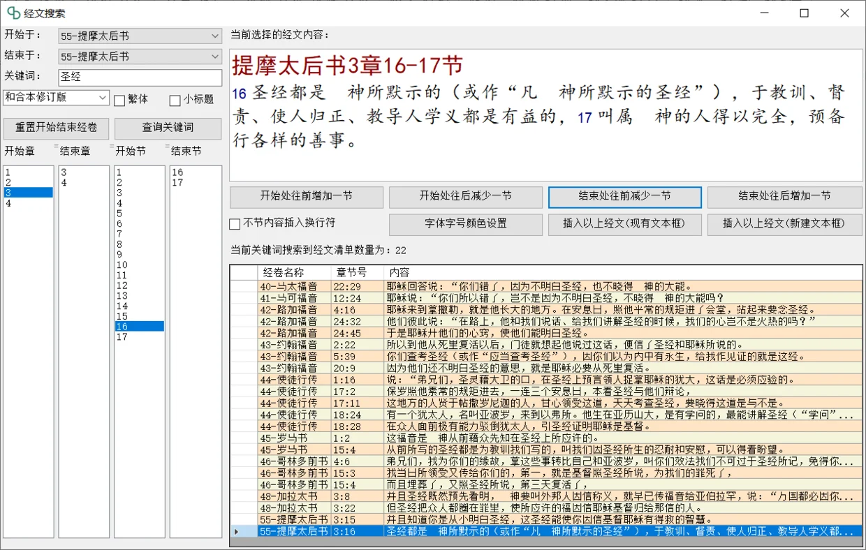Check the 不节内容插入换行符 option
866x550 pixels.
point(235,224)
